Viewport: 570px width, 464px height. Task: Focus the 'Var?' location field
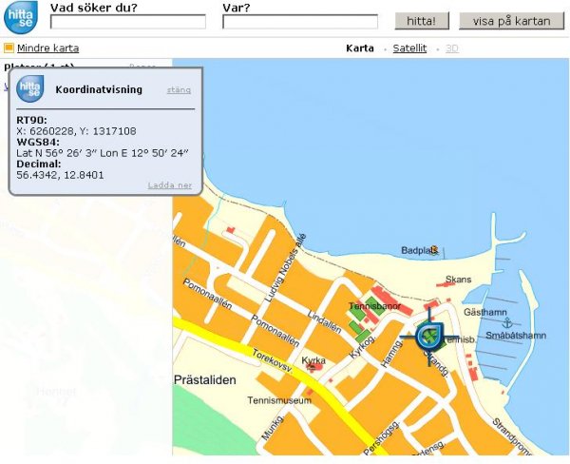point(300,22)
